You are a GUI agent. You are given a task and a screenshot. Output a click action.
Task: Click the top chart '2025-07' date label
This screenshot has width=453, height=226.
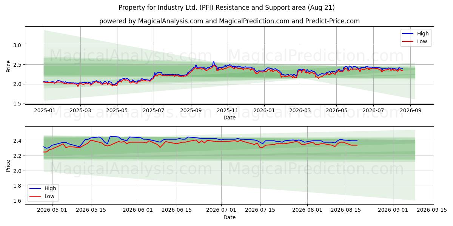pos(154,111)
